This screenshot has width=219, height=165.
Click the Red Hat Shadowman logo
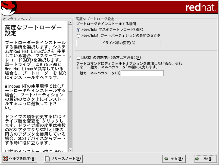[x=8, y=8]
